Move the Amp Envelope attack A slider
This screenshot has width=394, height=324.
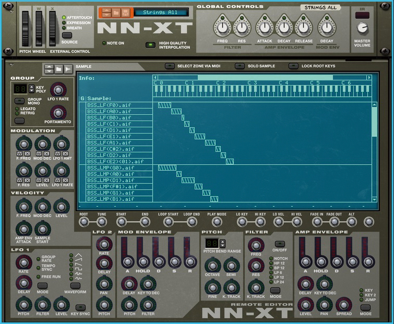[x=305, y=261]
